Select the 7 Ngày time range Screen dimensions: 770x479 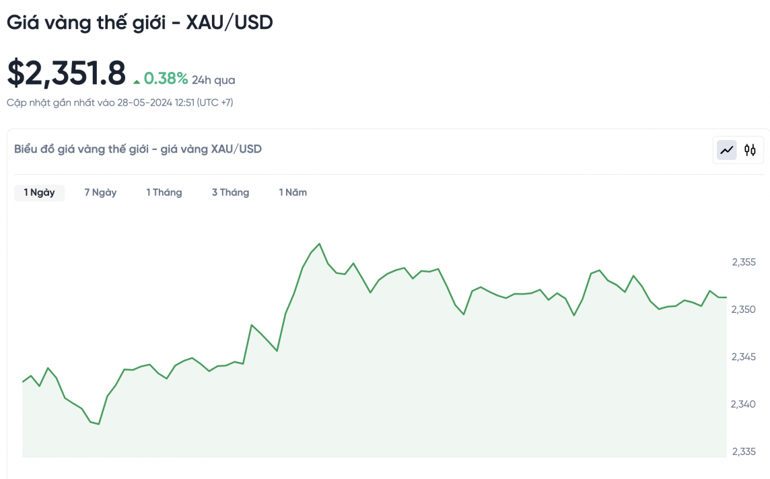[x=100, y=192]
